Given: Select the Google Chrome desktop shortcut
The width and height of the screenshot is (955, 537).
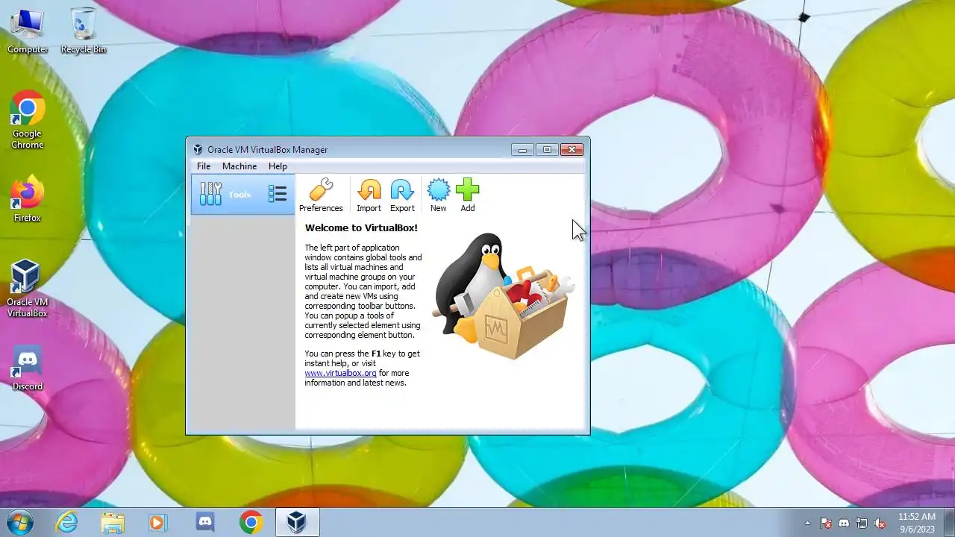Looking at the screenshot, I should coord(28,120).
